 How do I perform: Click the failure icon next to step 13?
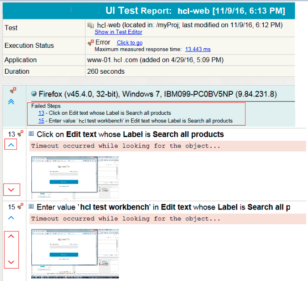[x=20, y=133]
